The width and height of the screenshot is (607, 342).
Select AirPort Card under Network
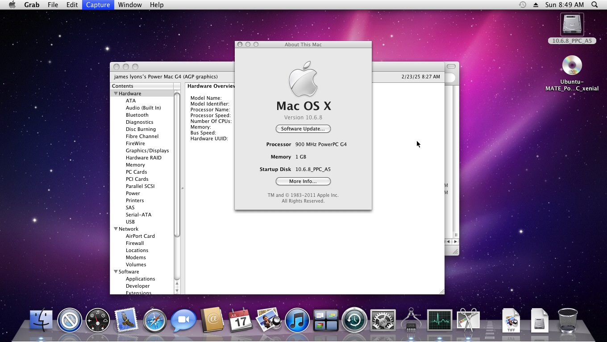pos(140,236)
